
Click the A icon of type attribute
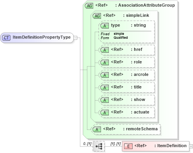pos(104,26)
